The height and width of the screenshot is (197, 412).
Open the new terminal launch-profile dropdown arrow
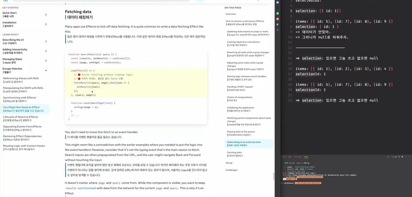390,157
